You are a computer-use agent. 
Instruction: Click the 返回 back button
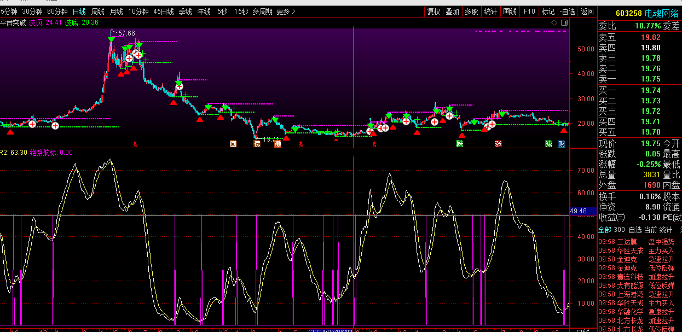pyautogui.click(x=587, y=11)
